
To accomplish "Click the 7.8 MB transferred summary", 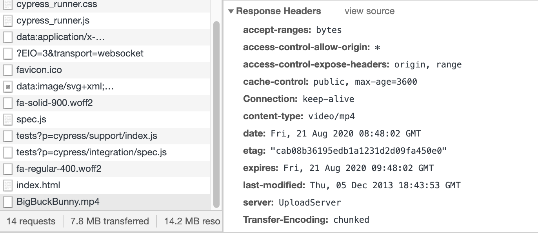I will point(109,221).
